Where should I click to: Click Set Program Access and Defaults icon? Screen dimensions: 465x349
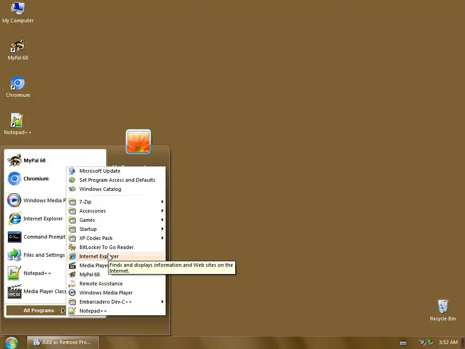(72, 180)
